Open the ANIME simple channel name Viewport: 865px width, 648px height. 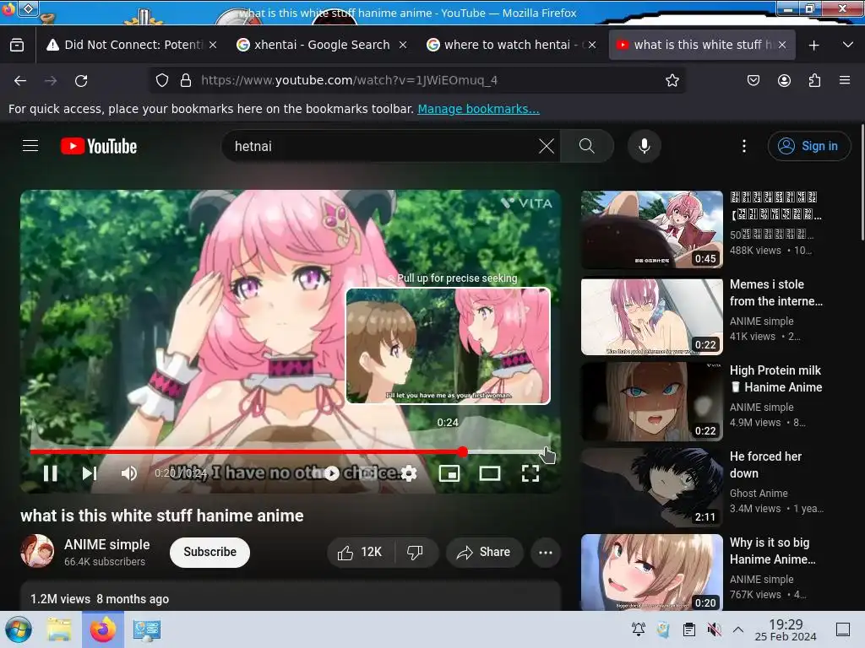[107, 544]
